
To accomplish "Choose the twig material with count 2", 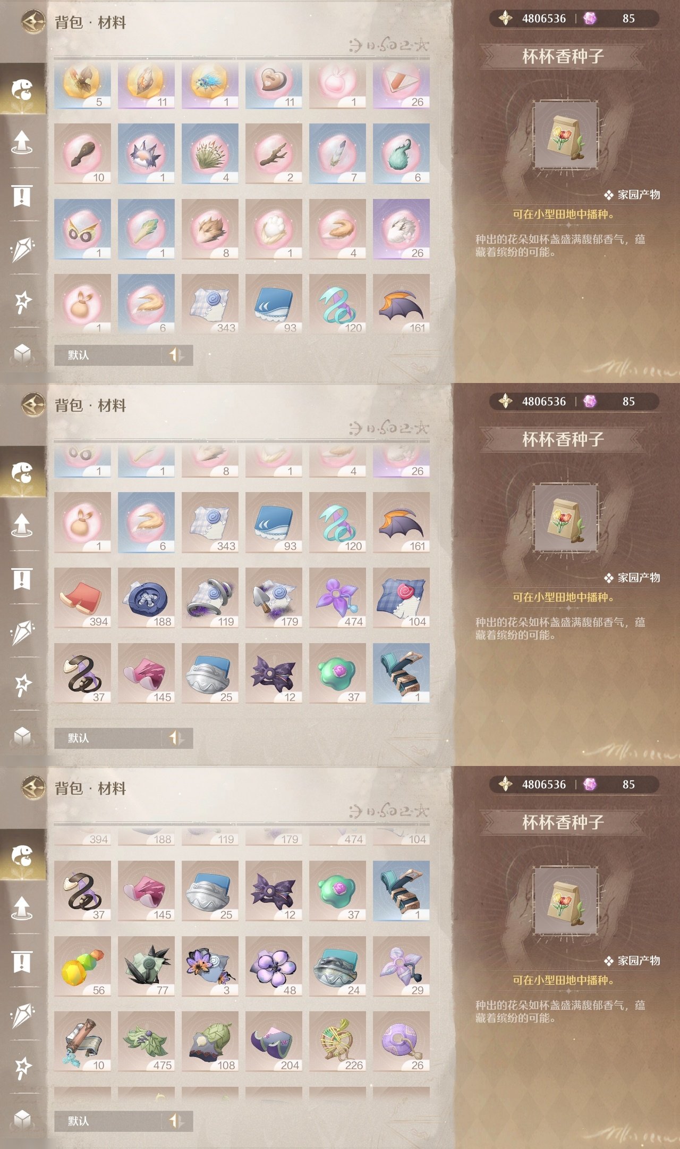I will (x=274, y=154).
